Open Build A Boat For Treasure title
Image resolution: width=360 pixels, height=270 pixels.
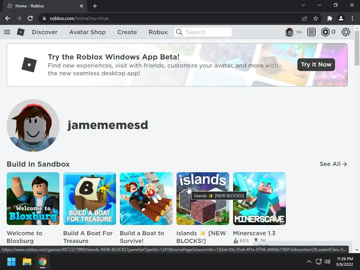[88, 237]
